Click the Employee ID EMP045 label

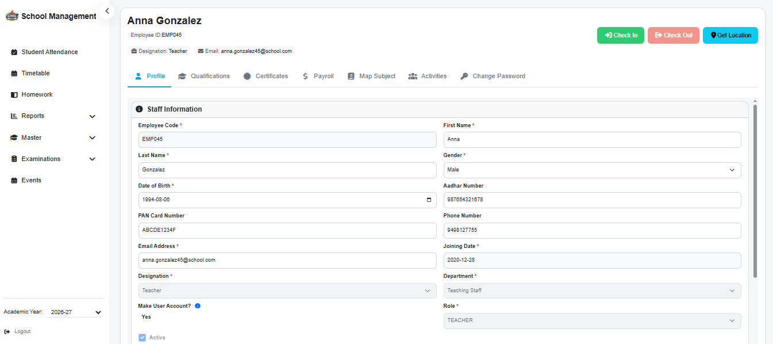click(x=156, y=35)
